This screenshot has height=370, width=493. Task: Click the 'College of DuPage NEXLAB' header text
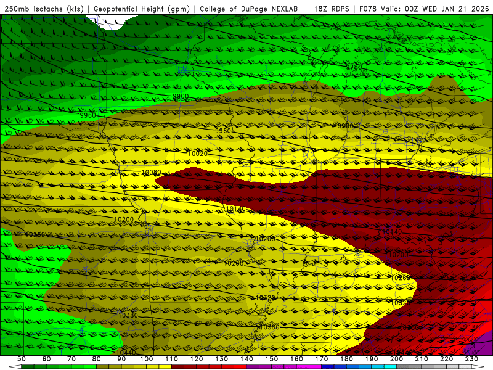click(x=248, y=9)
